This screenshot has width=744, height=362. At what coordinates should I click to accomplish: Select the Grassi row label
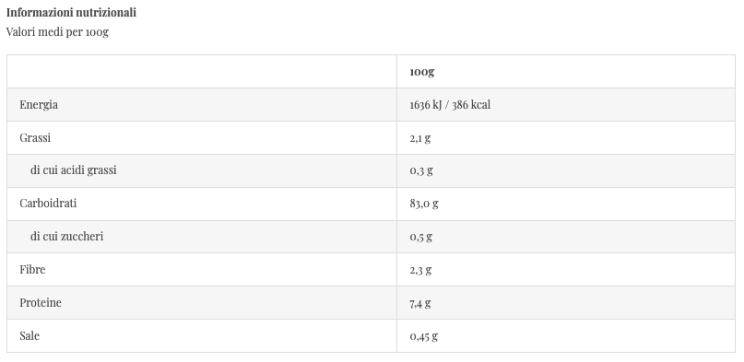35,138
